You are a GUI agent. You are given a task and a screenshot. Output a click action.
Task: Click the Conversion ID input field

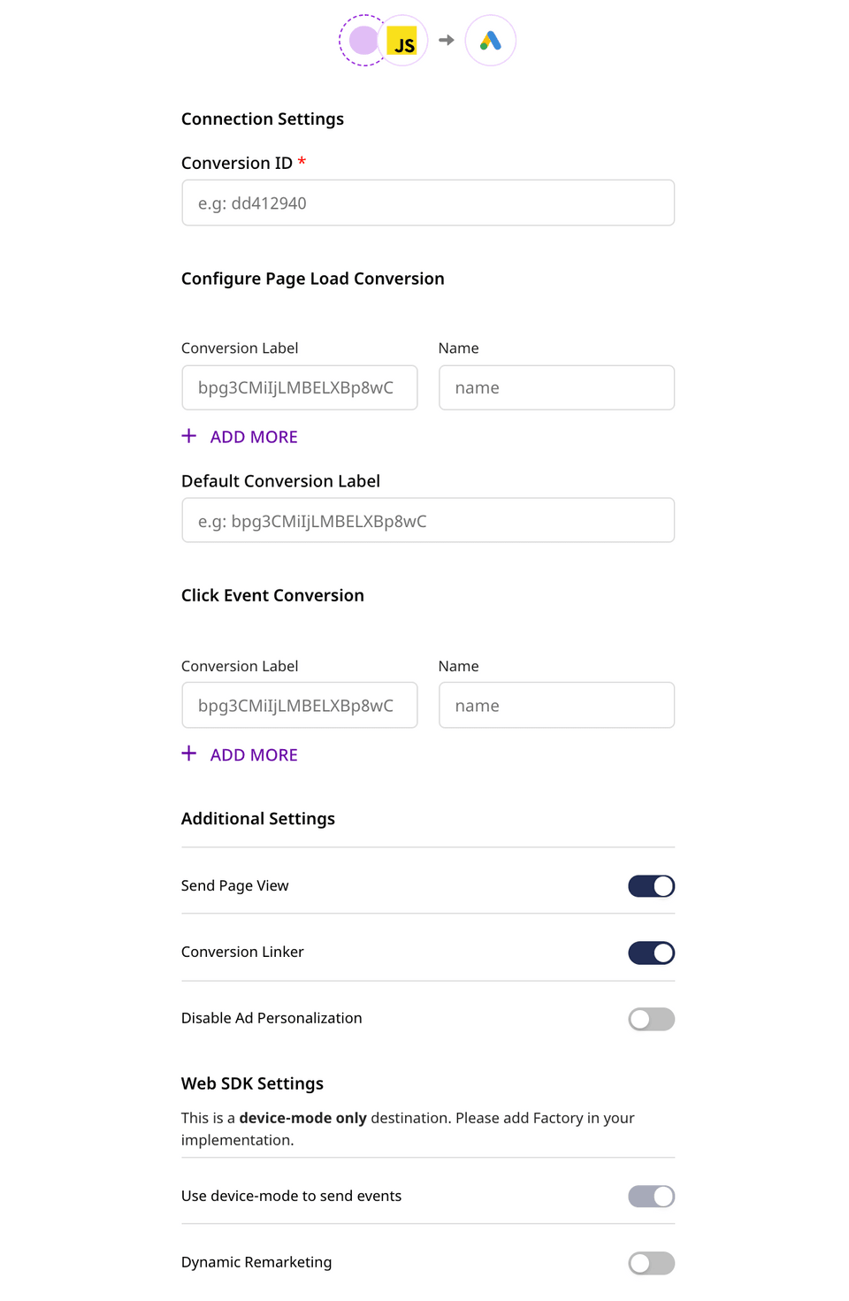[x=428, y=203]
